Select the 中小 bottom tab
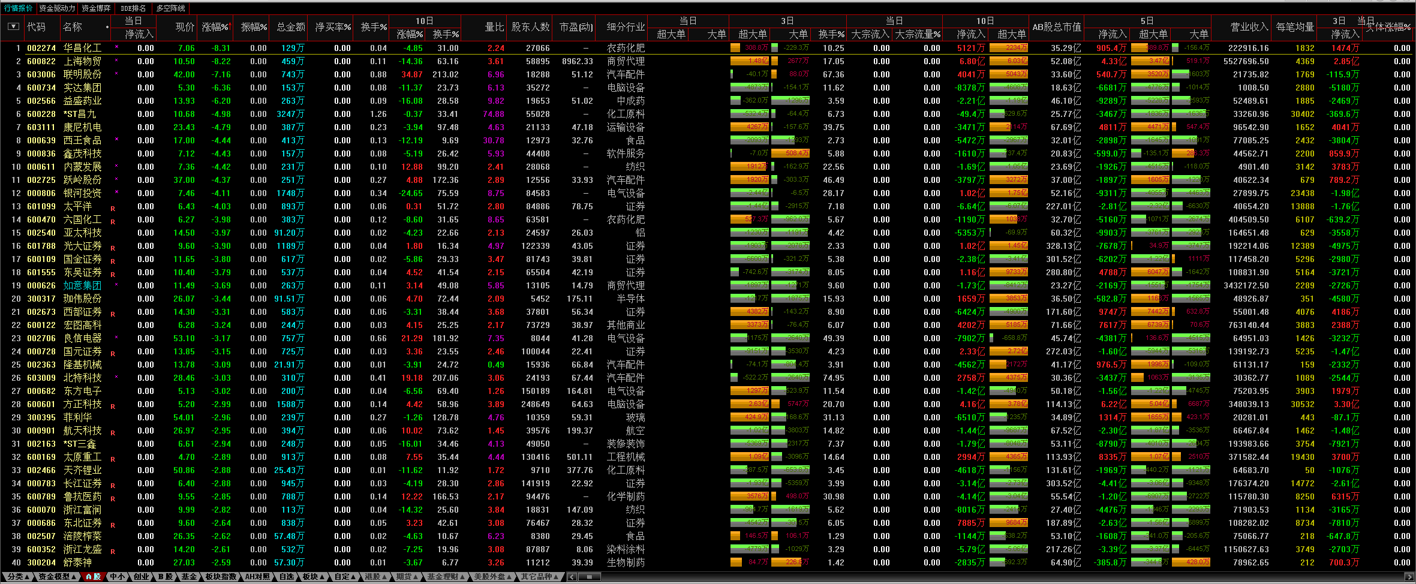 point(118,577)
